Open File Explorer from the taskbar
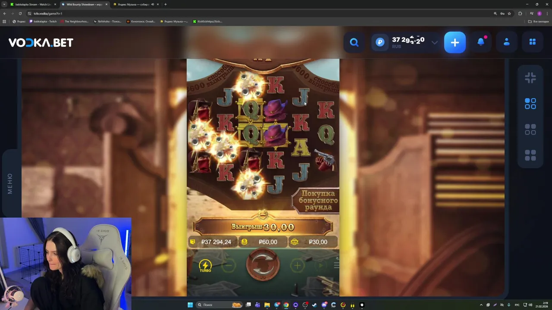Viewport: 552px width, 310px height. [x=267, y=305]
